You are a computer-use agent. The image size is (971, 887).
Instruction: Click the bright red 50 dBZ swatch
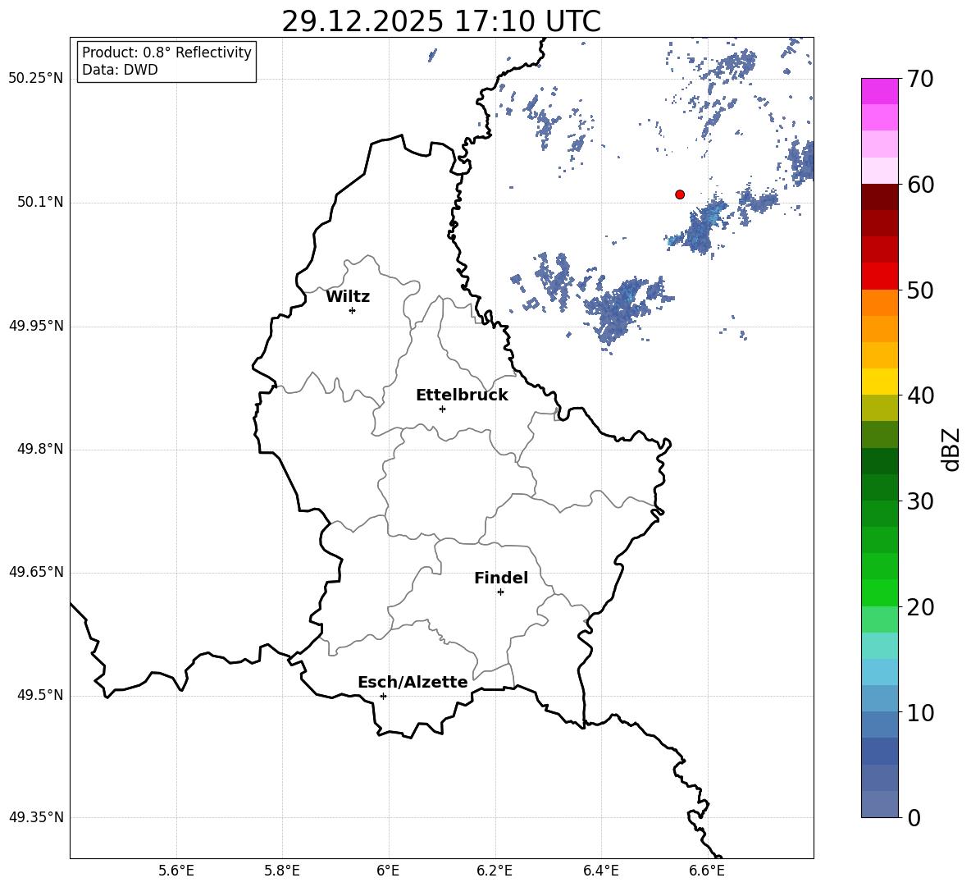879,277
